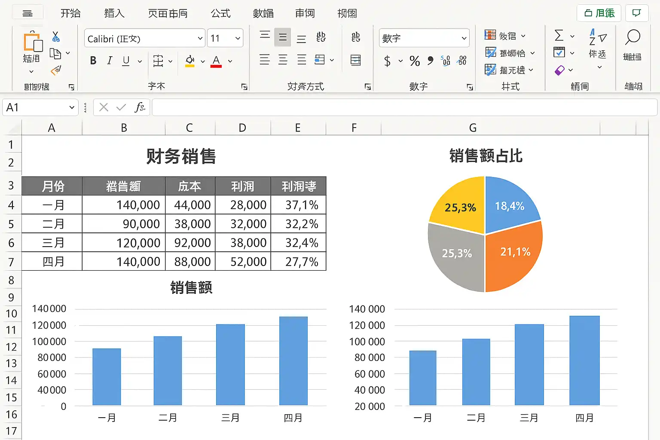
Task: Toggle Underline formatting
Action: pos(126,61)
